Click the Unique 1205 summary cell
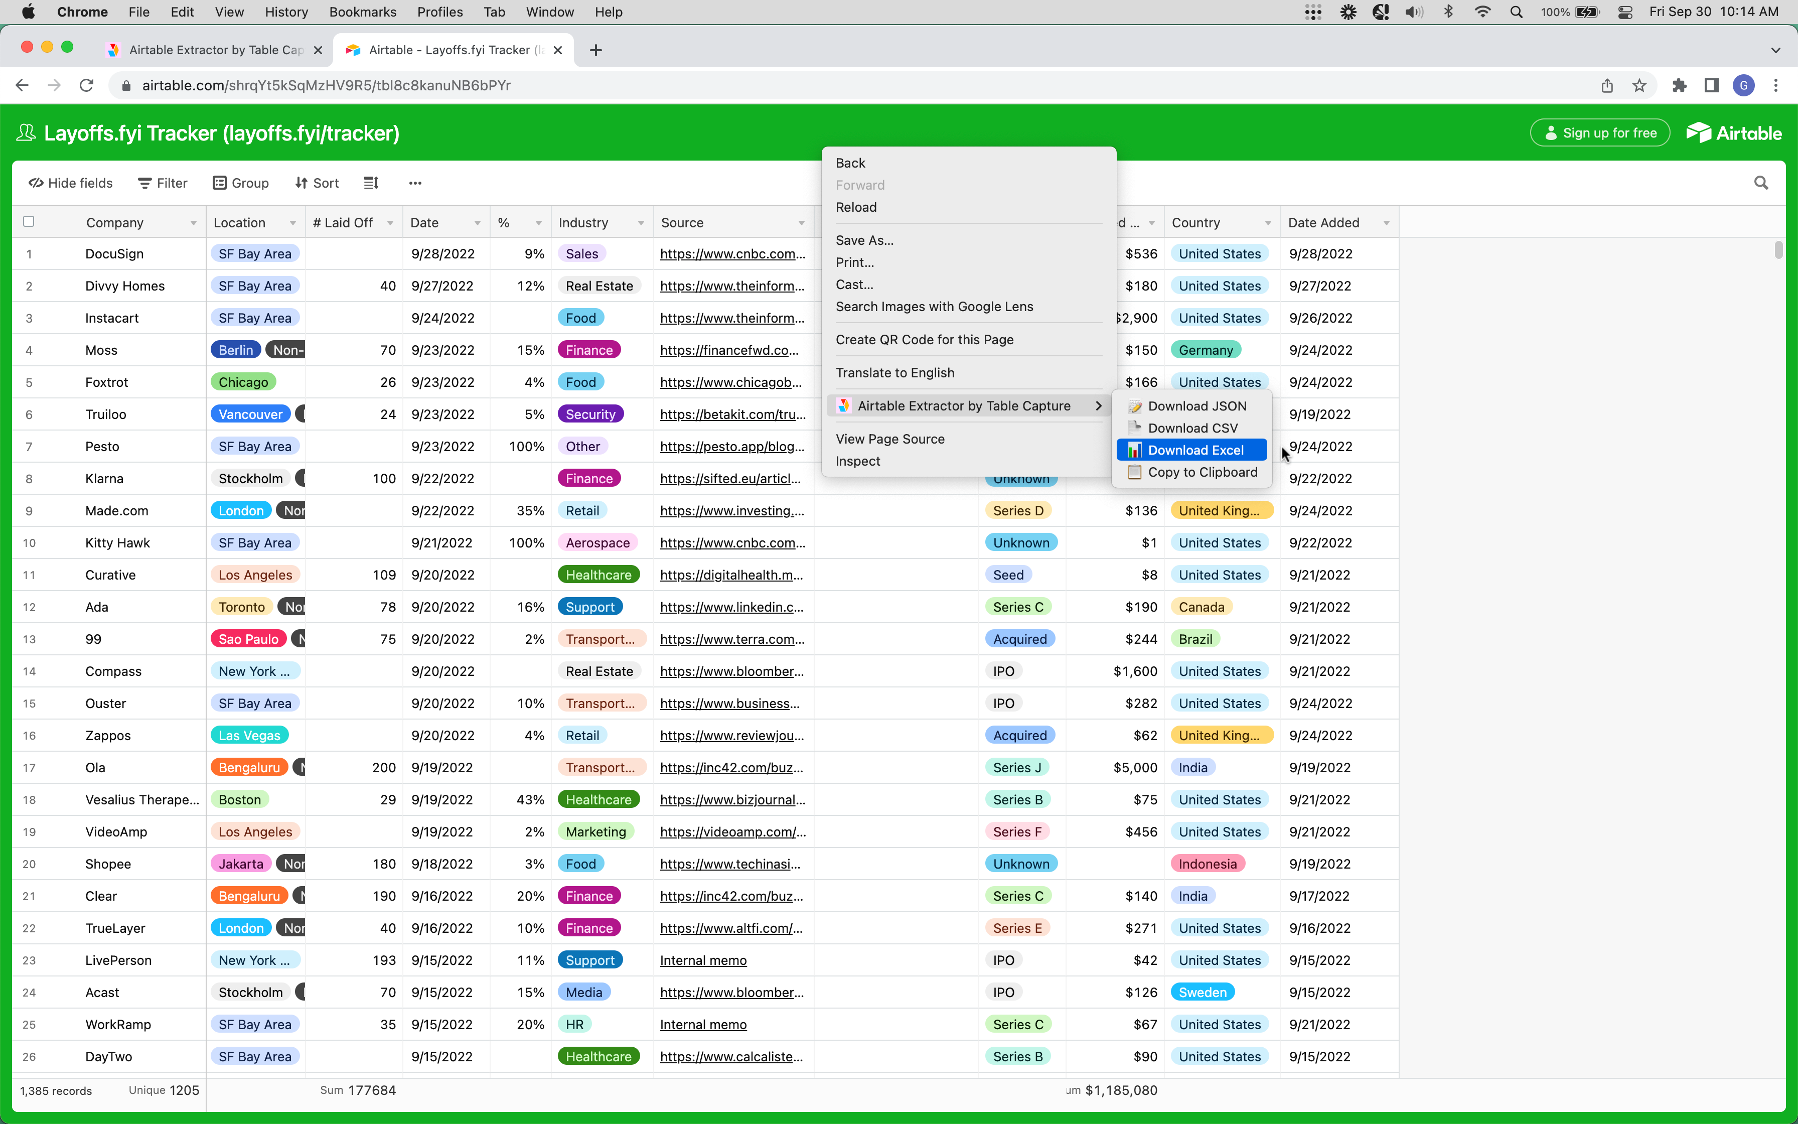The width and height of the screenshot is (1798, 1124). [164, 1090]
